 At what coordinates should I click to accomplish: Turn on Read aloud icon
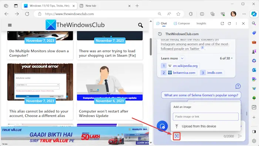169,14
